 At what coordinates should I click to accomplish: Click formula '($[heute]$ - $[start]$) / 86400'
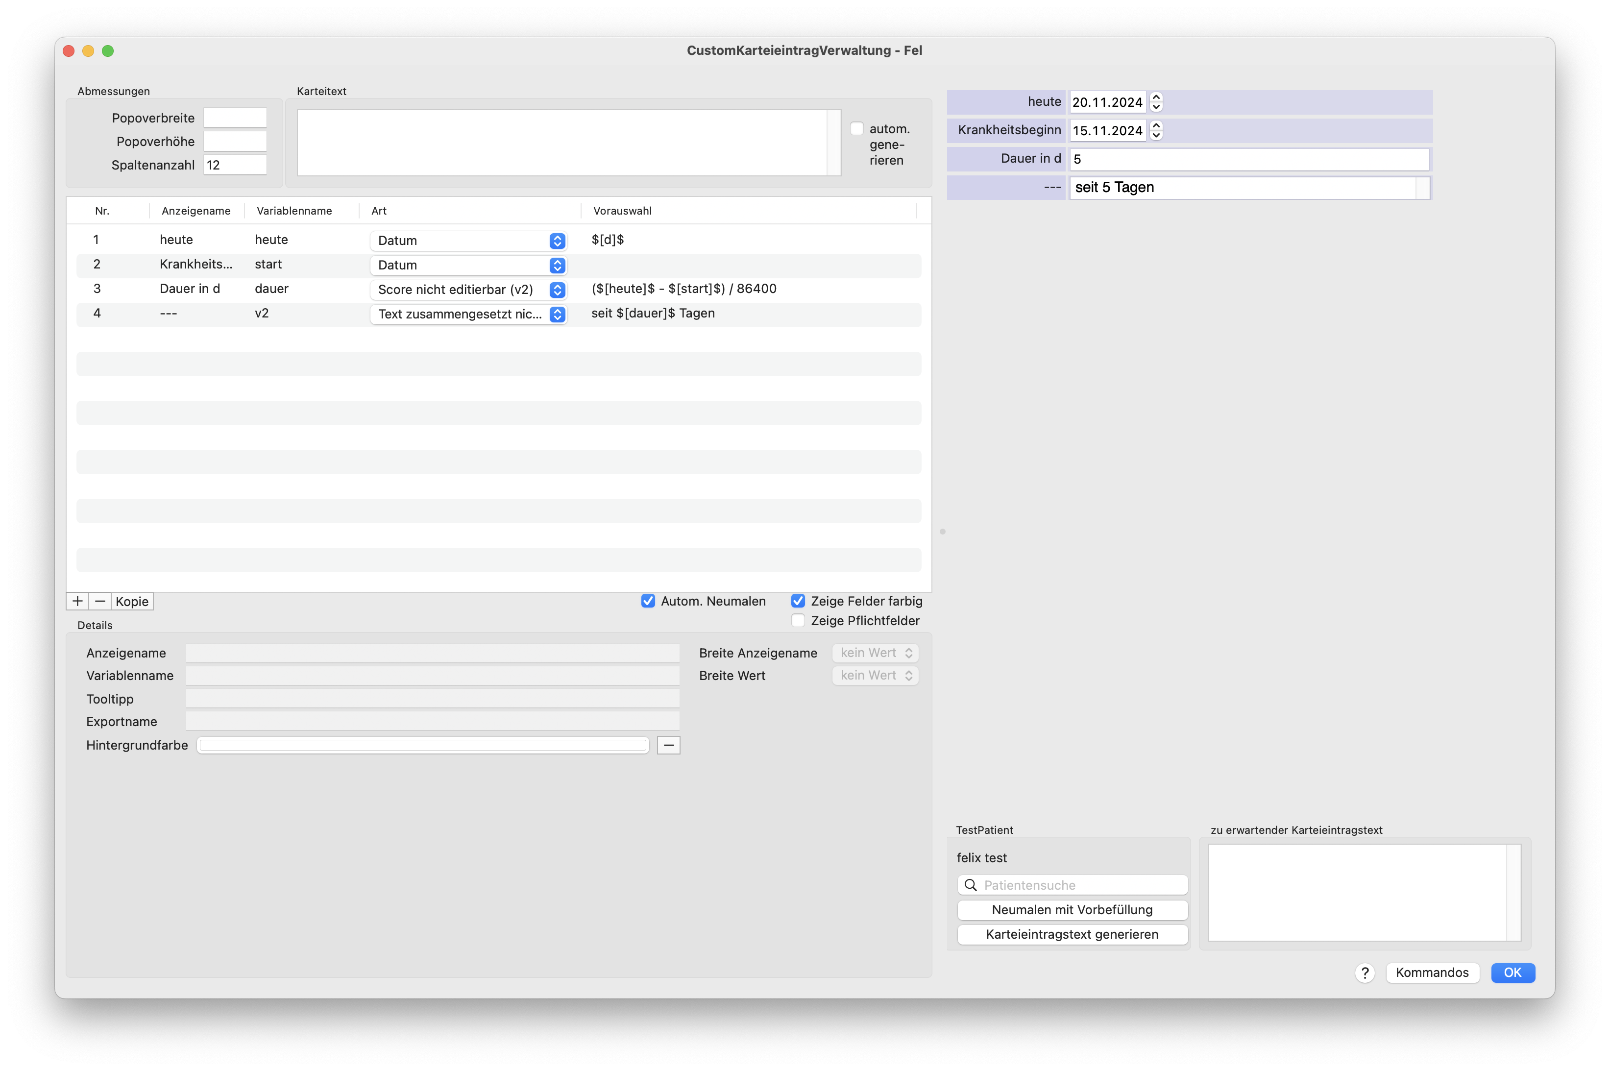click(x=684, y=289)
